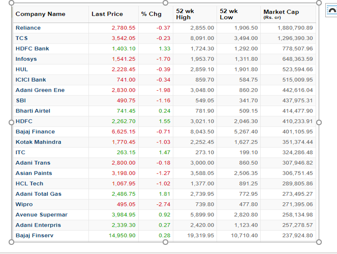337x254 pixels.
Task: Open the Bajaj Finserv company link
Action: point(35,236)
